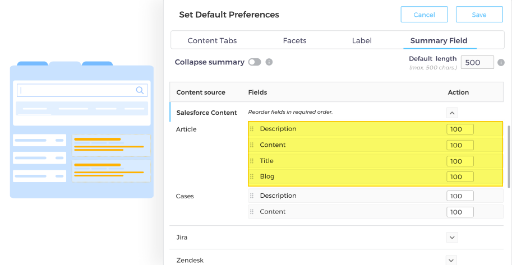
Task: Click drag handle for Cases Description field
Action: click(x=252, y=196)
